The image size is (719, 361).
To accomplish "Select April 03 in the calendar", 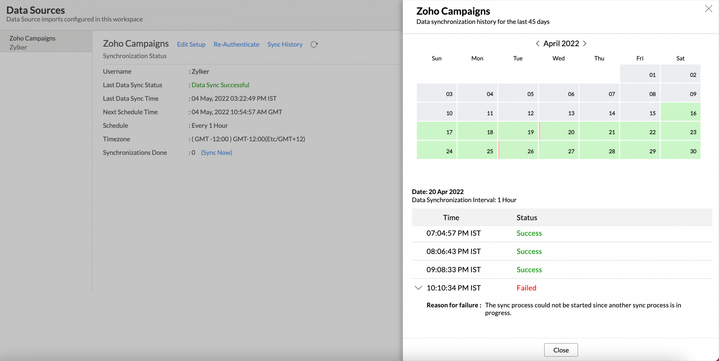I will point(437,93).
